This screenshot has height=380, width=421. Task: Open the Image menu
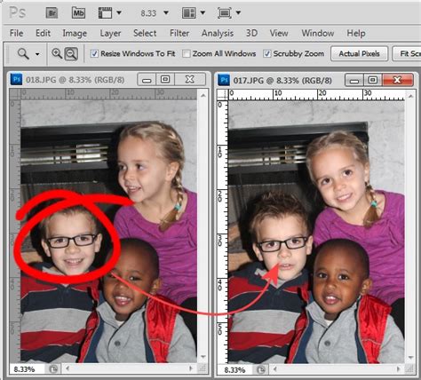[x=75, y=33]
